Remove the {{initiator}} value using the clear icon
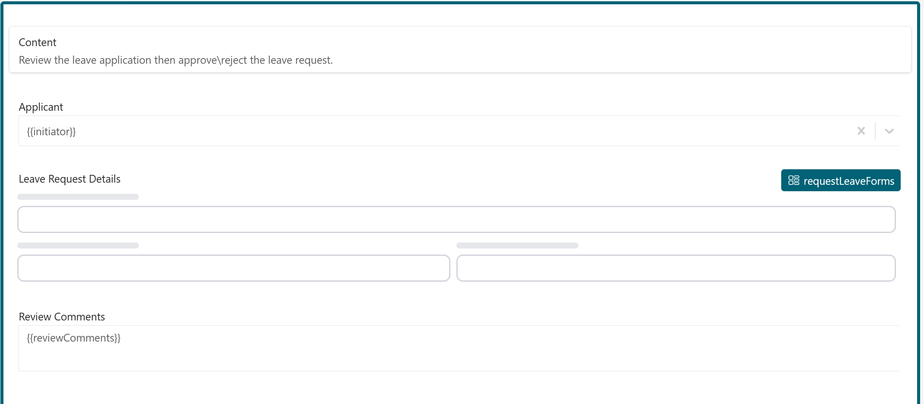The image size is (924, 404). (x=861, y=131)
